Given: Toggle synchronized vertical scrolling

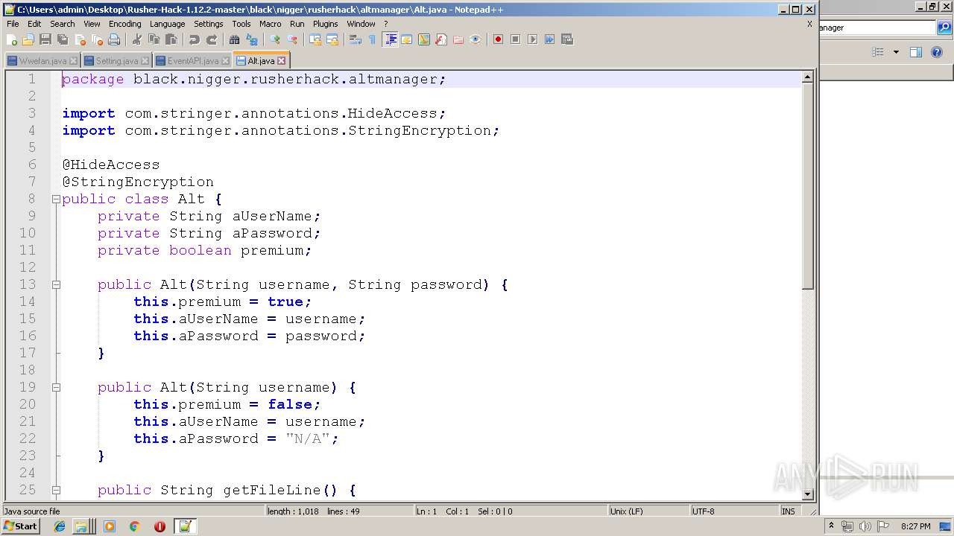Looking at the screenshot, I should [x=315, y=39].
